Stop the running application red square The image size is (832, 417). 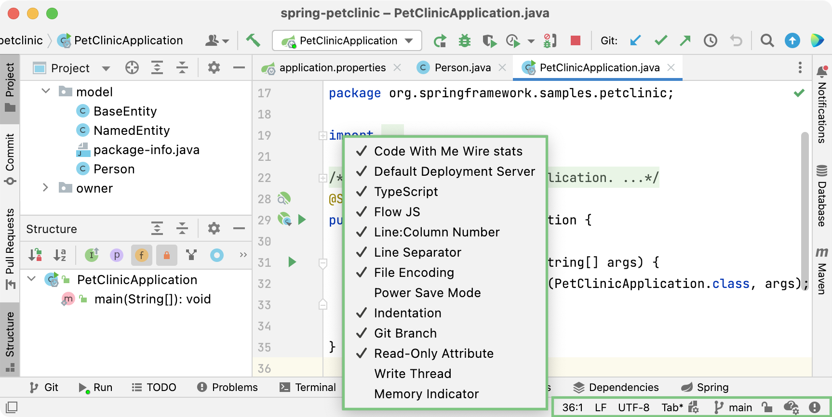point(575,40)
